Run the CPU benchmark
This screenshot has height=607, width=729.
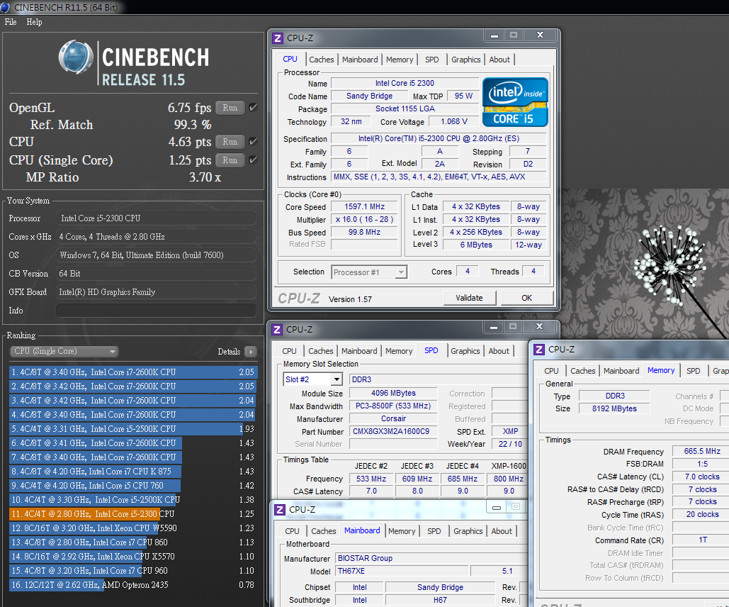pos(230,142)
